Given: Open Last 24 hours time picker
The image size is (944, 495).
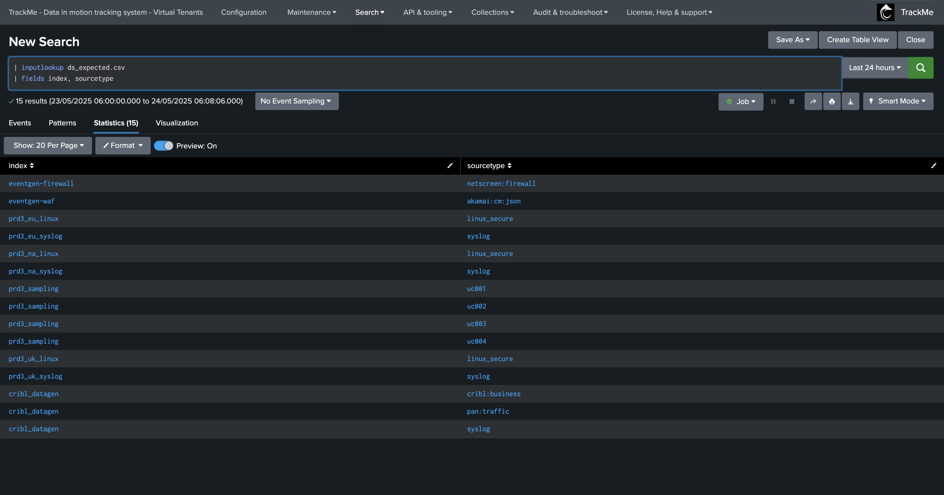Looking at the screenshot, I should point(874,68).
